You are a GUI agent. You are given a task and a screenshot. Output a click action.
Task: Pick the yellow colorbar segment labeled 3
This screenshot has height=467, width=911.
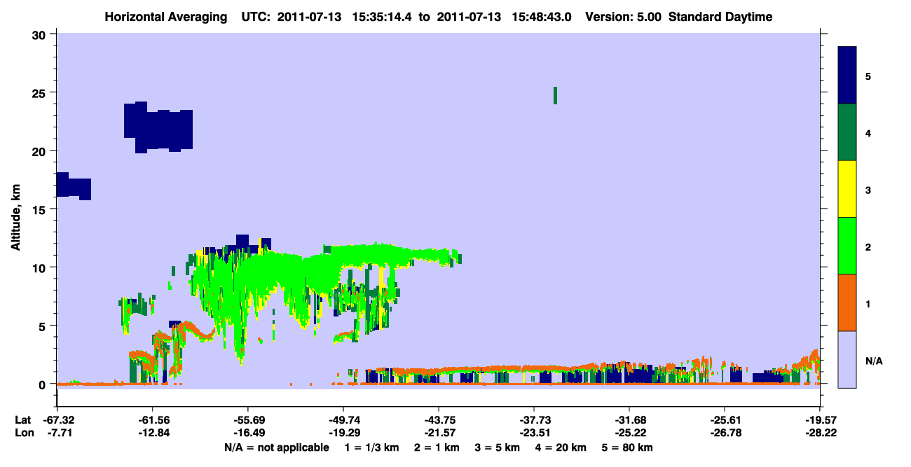[x=847, y=189]
